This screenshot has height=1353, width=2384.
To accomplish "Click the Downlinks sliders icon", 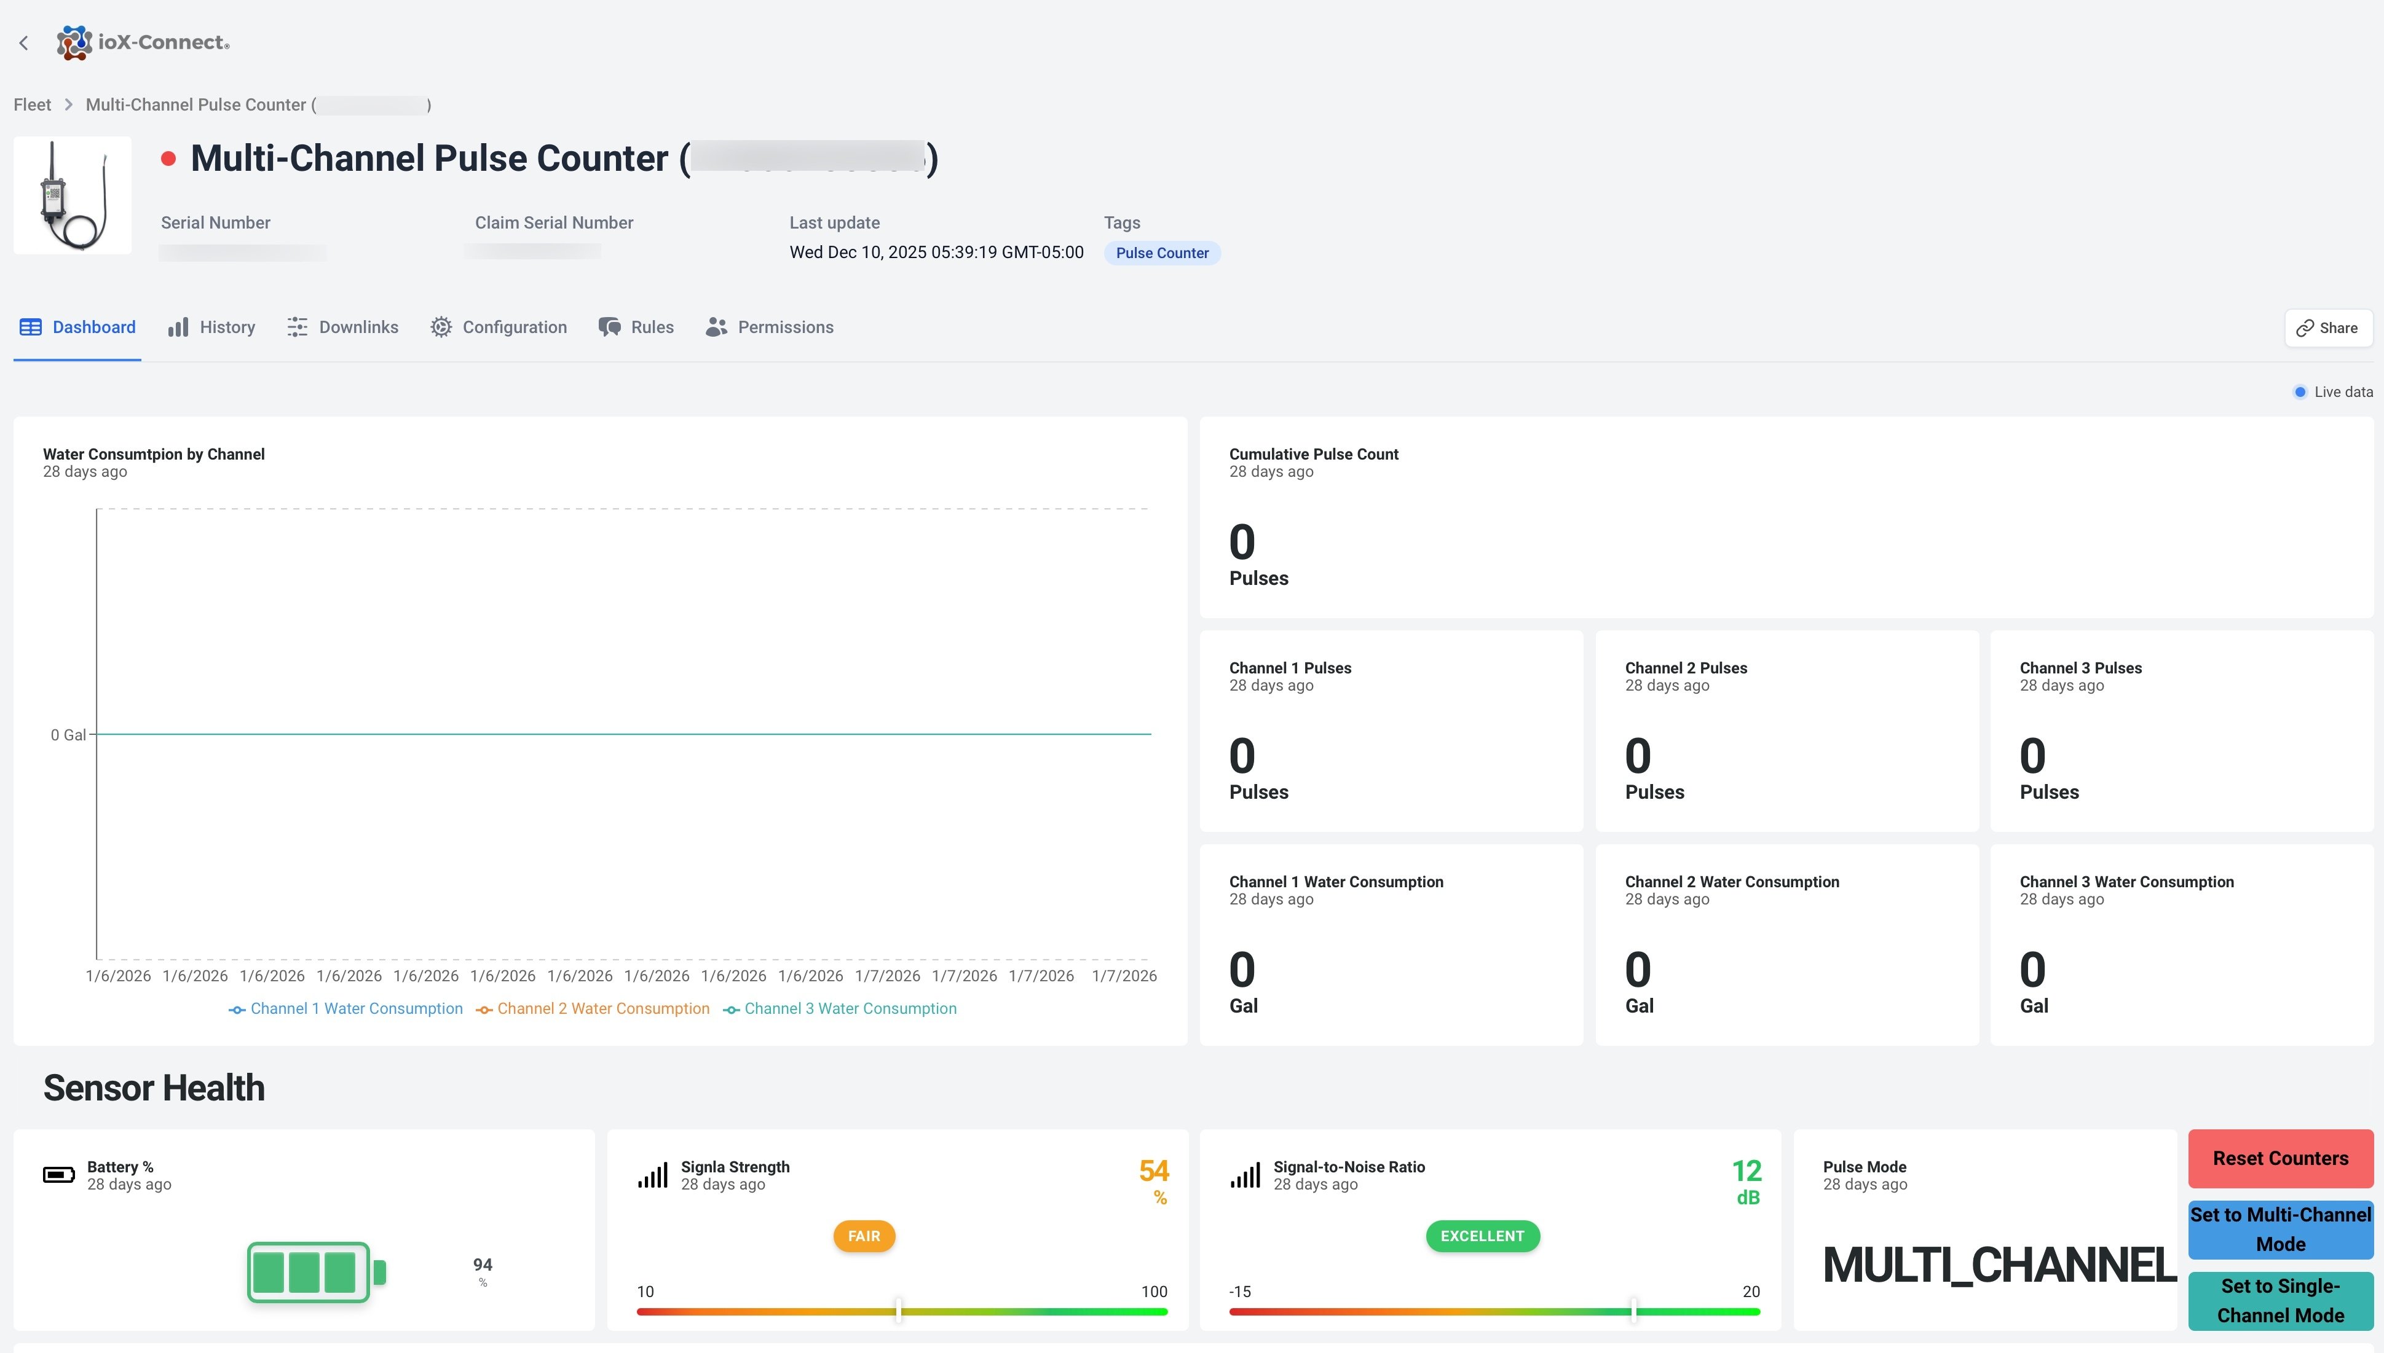I will point(298,327).
